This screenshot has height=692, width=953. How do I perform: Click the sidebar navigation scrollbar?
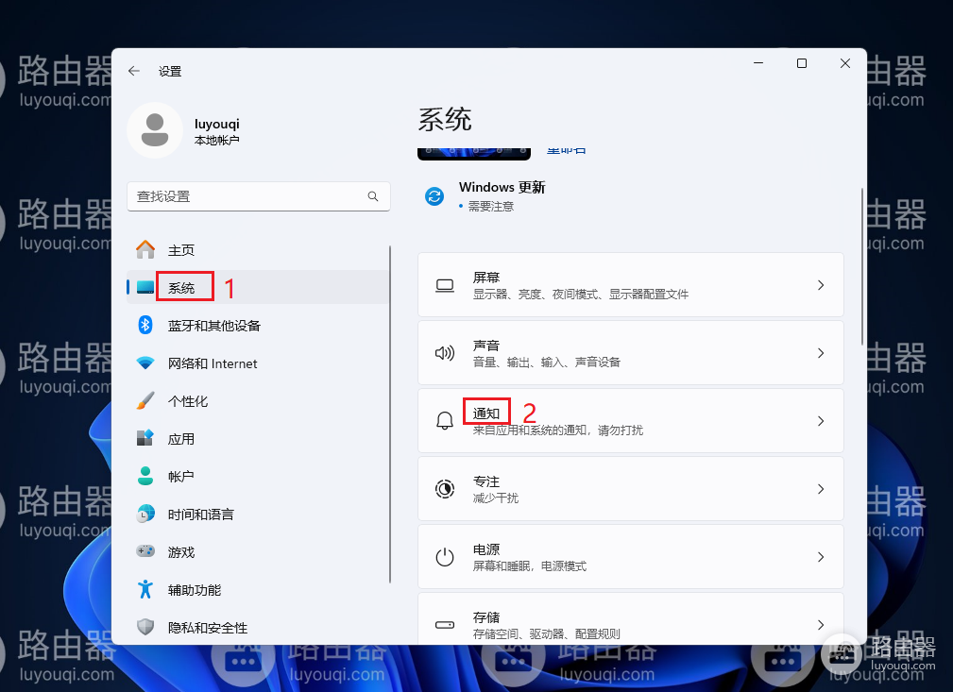389,414
